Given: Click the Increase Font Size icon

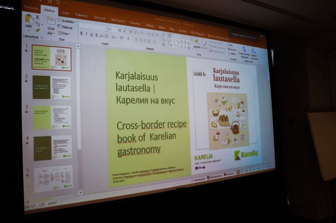Looking at the screenshot, I should click(120, 31).
